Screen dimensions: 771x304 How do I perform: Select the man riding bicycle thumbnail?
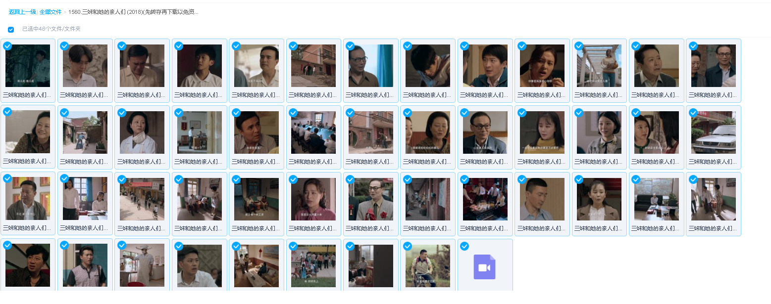427,265
